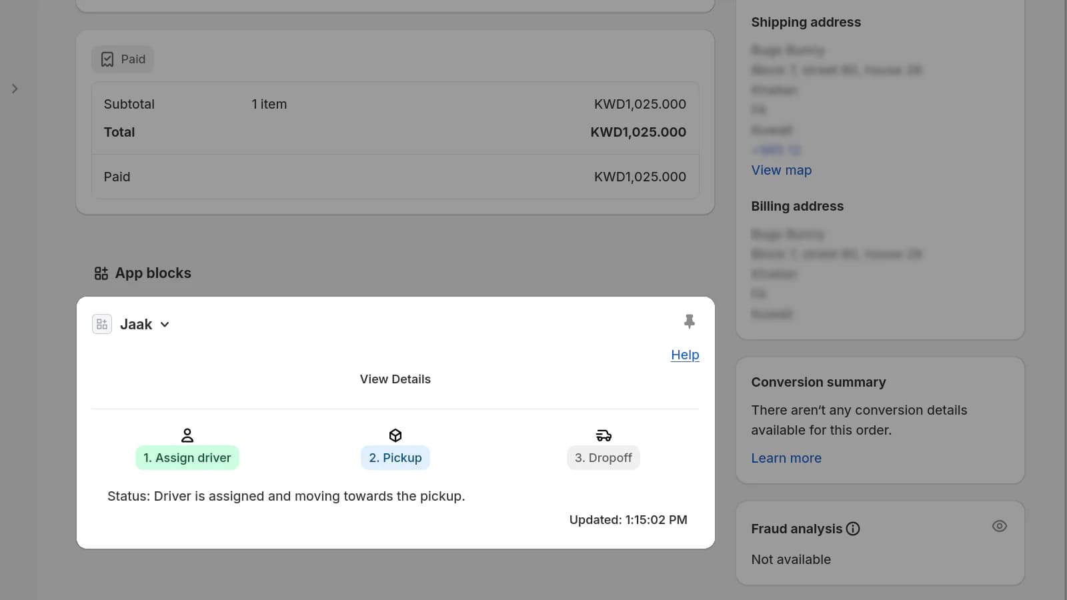Expand the Jaak dropdown chevron

(165, 325)
